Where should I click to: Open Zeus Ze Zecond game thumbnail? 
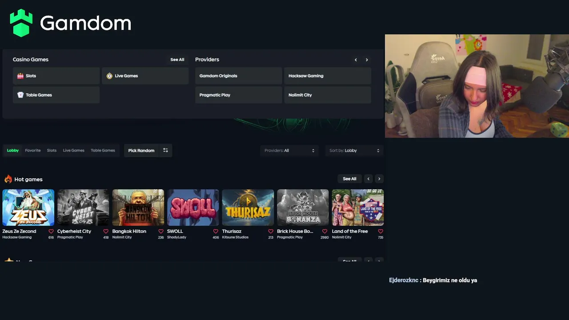pyautogui.click(x=28, y=208)
